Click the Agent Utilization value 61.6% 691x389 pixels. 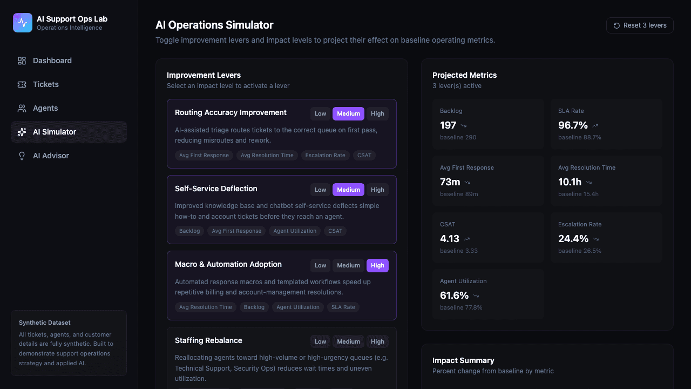[x=455, y=296]
